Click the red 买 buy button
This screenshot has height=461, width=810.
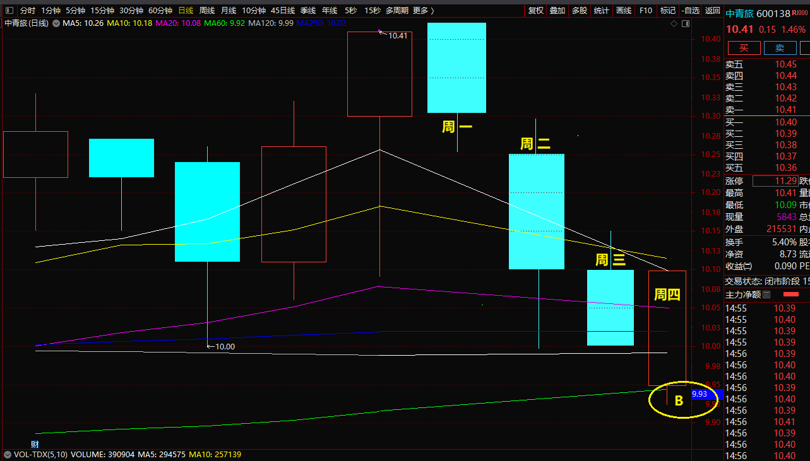click(x=744, y=48)
